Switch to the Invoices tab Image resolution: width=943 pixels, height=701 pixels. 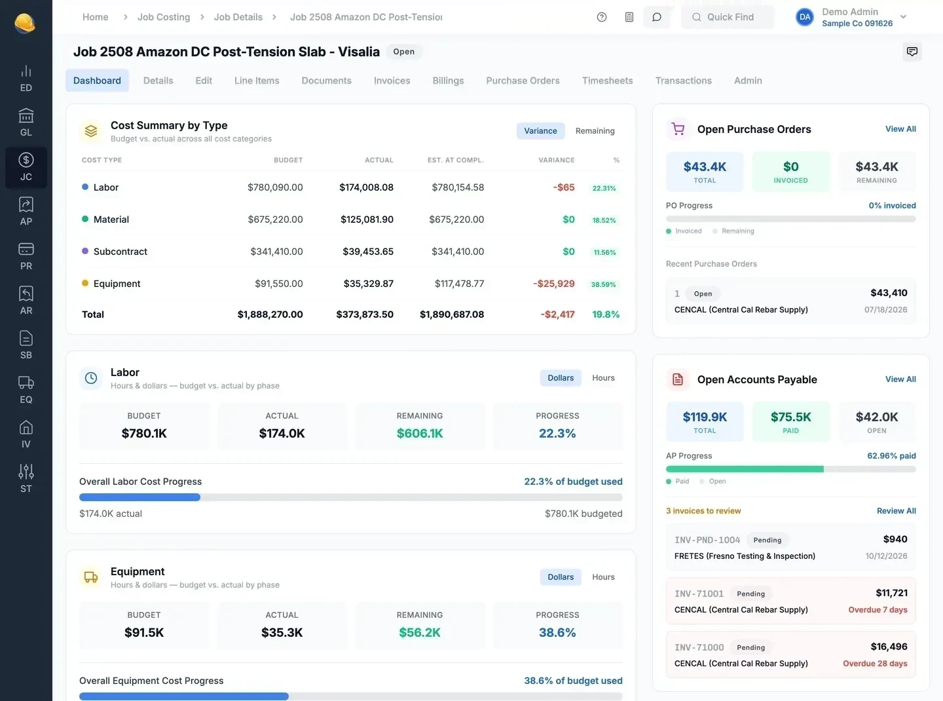click(x=392, y=81)
